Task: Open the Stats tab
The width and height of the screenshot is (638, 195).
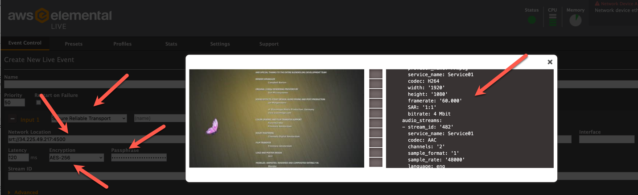Action: [171, 44]
